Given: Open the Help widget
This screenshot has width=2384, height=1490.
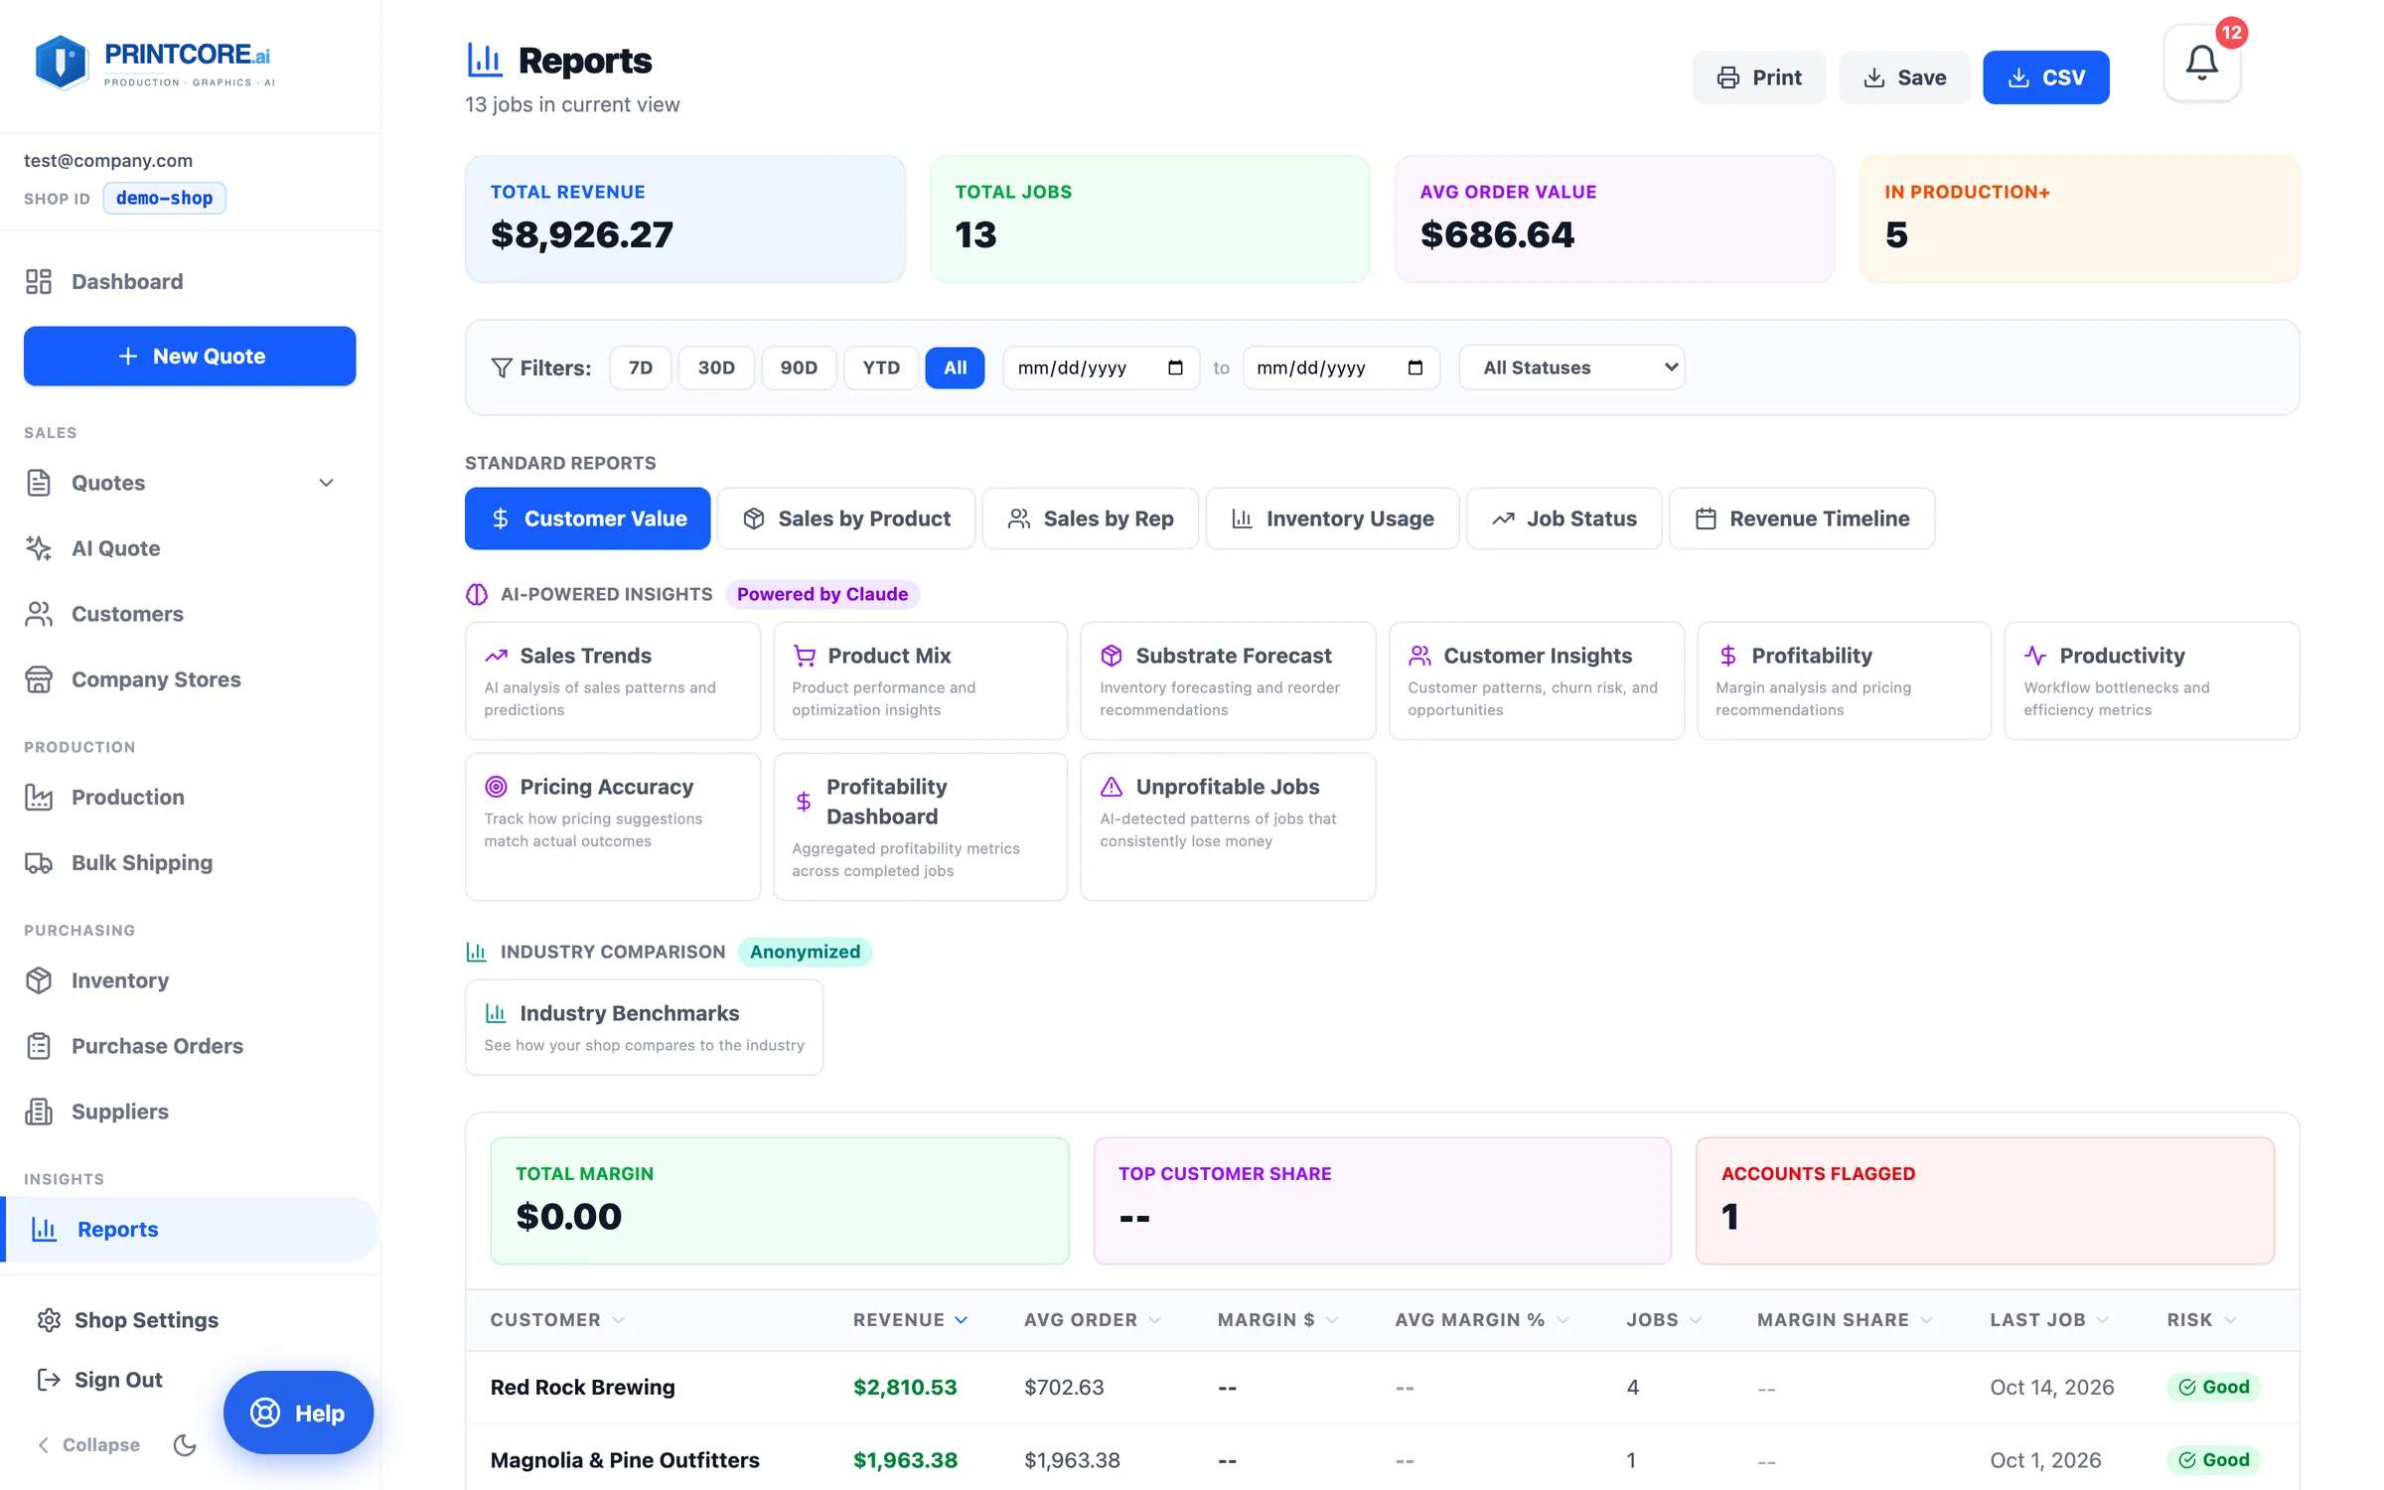Looking at the screenshot, I should [x=298, y=1413].
